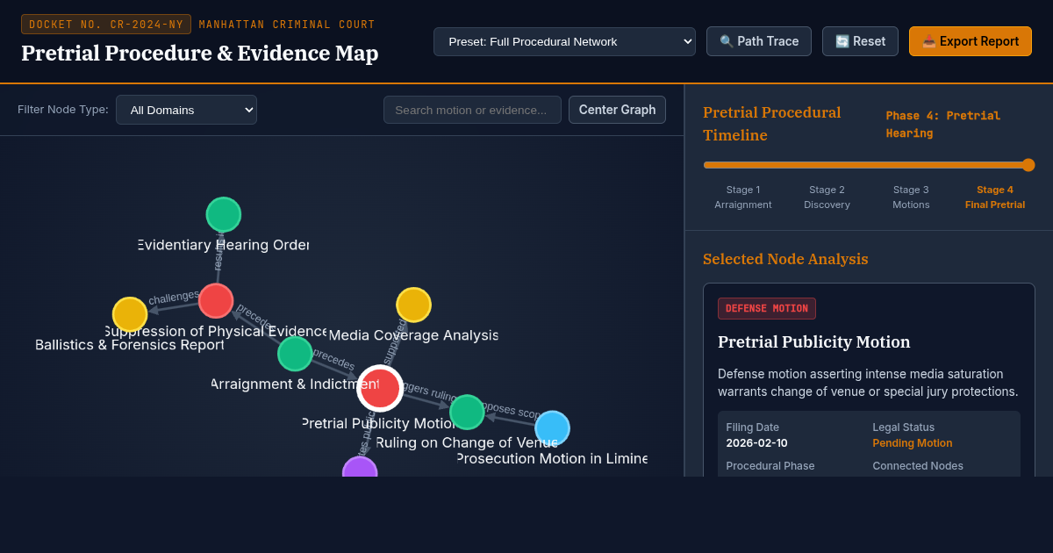Image resolution: width=1053 pixels, height=553 pixels.
Task: Select the Evidentiary Hearing Order node
Action: (x=224, y=215)
